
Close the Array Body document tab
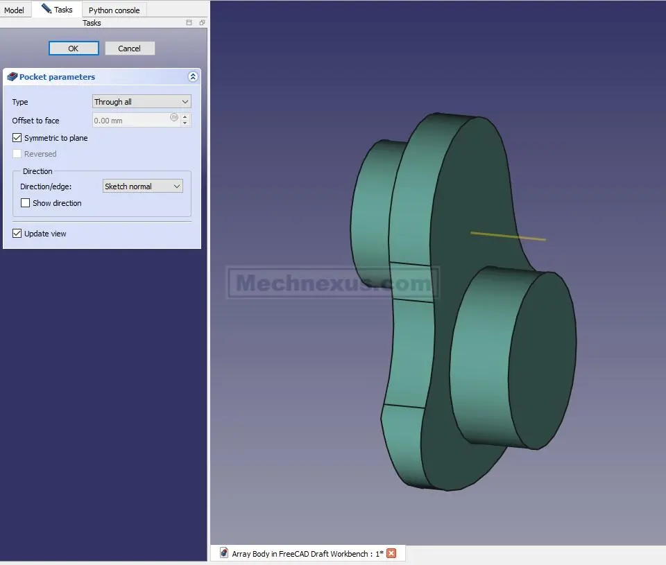coord(391,553)
